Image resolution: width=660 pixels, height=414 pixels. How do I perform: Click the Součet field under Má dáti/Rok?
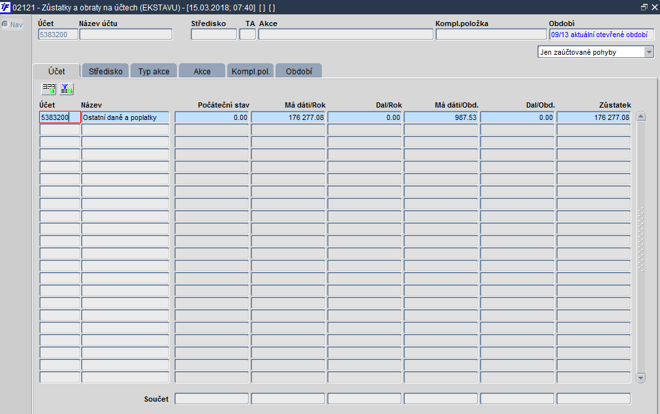tap(289, 398)
